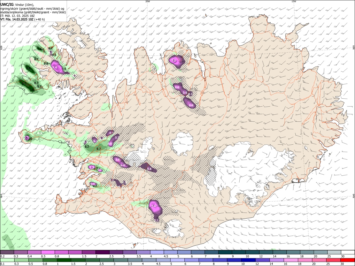
Task: Click the '(+40 h)' forecast offset text
Action: tap(40, 19)
